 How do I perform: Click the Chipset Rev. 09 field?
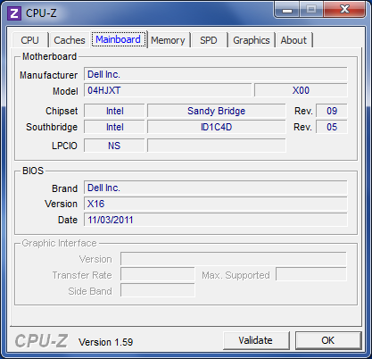pyautogui.click(x=332, y=111)
